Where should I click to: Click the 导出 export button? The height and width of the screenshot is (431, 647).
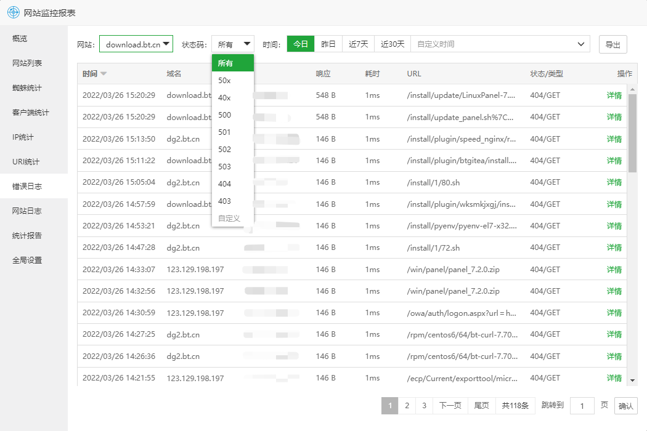(x=612, y=44)
